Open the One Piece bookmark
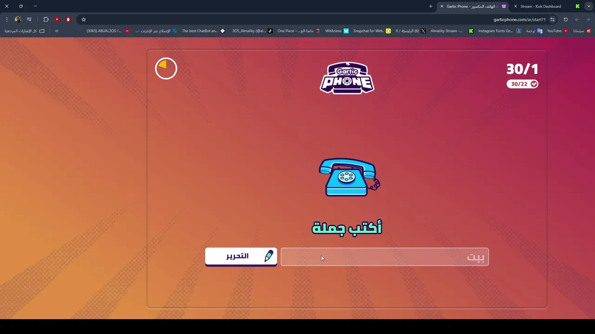 pyautogui.click(x=299, y=31)
